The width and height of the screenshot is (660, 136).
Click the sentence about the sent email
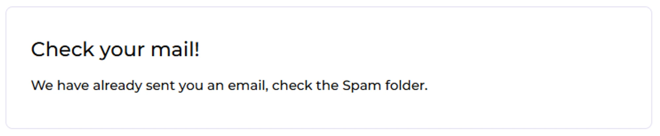pos(229,85)
